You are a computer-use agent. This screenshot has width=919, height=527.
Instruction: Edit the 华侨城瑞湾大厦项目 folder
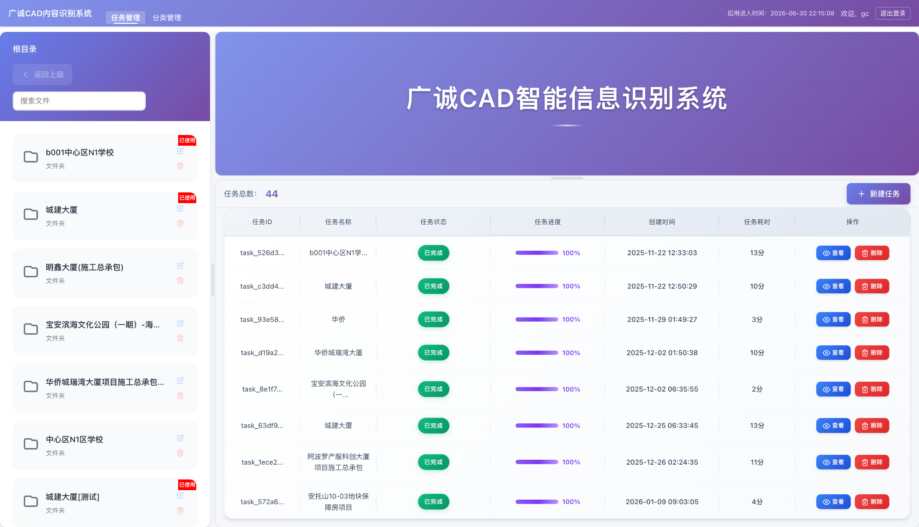180,381
